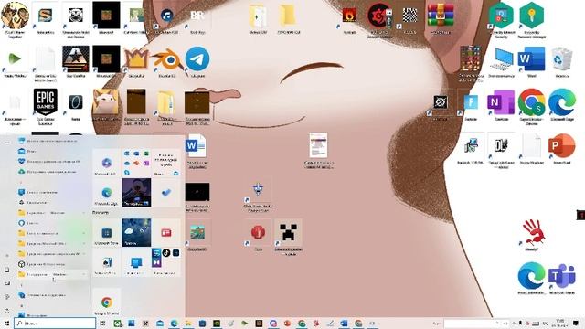Open Power options in Start menu

click(6, 311)
